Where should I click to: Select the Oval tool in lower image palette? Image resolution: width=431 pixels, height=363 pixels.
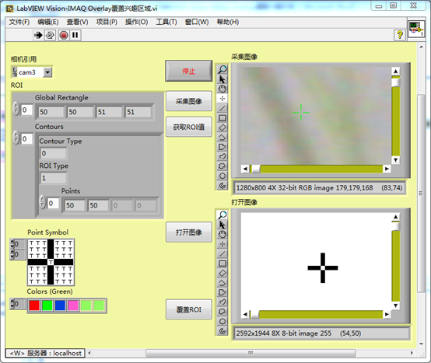223,321
